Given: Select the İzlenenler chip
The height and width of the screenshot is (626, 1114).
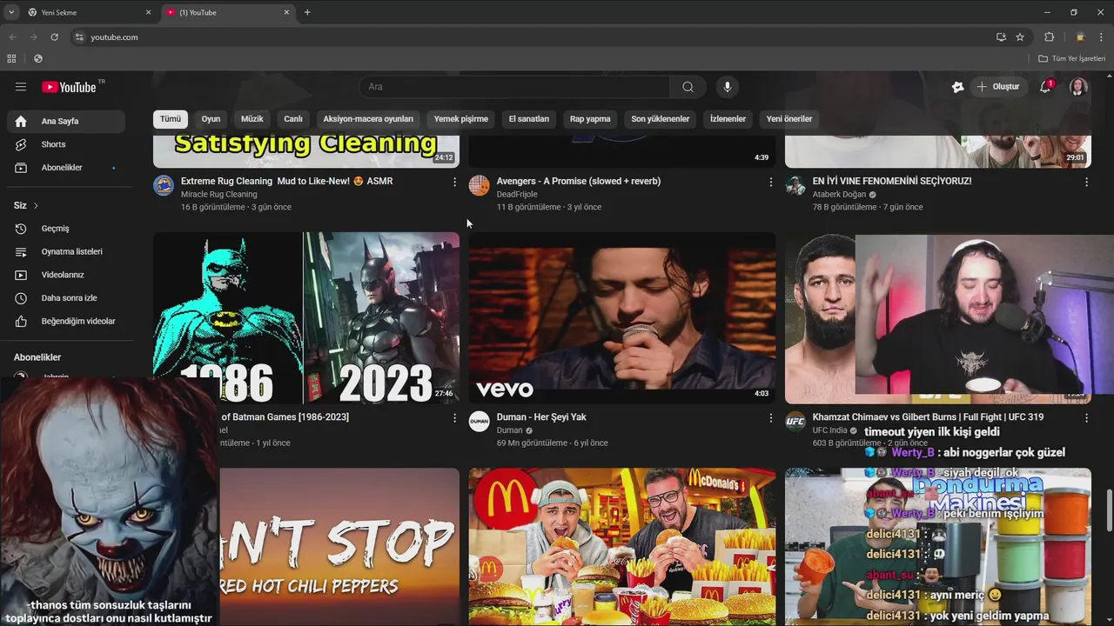Looking at the screenshot, I should point(728,119).
